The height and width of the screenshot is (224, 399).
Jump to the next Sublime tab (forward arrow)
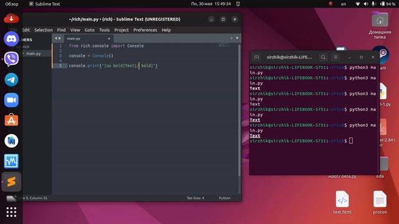pos(60,39)
